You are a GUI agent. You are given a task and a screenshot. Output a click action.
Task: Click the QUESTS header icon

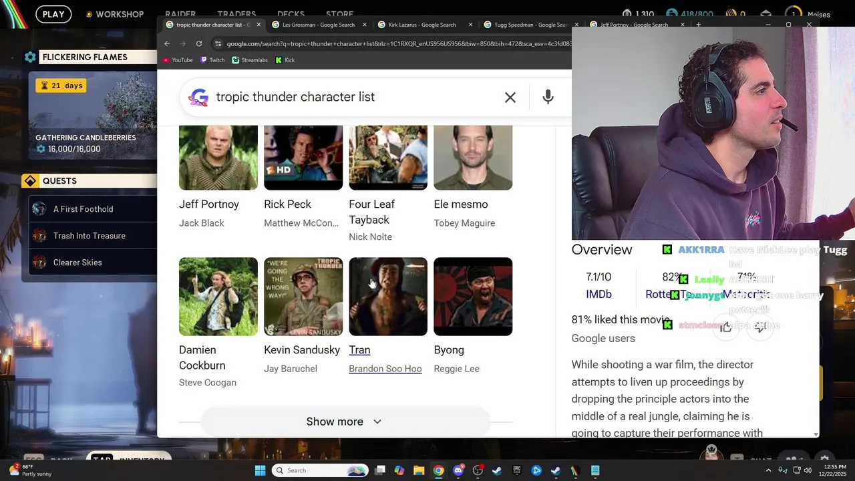(x=30, y=181)
